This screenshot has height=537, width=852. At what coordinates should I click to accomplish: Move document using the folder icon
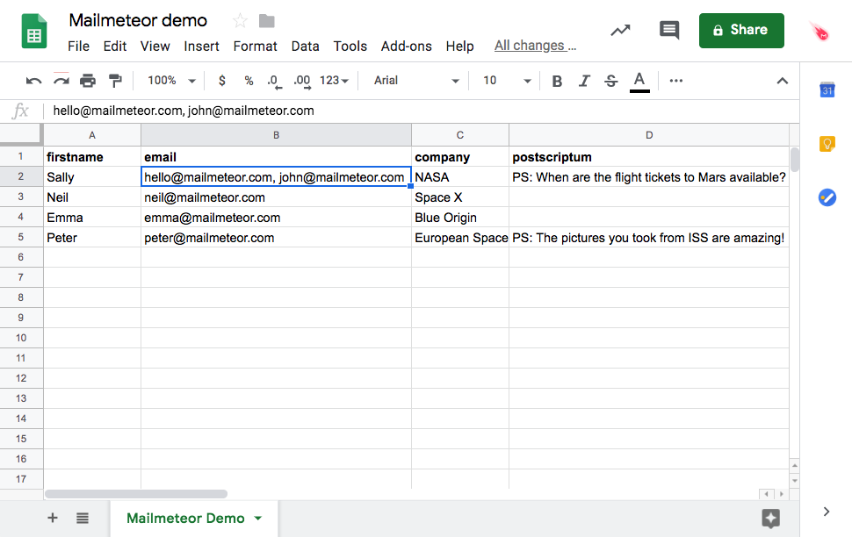[x=266, y=21]
